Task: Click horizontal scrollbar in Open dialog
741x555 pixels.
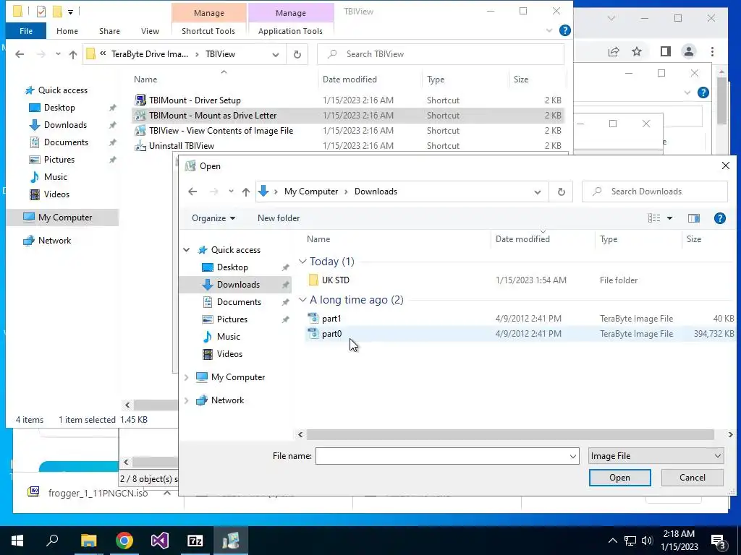Action: [510, 434]
